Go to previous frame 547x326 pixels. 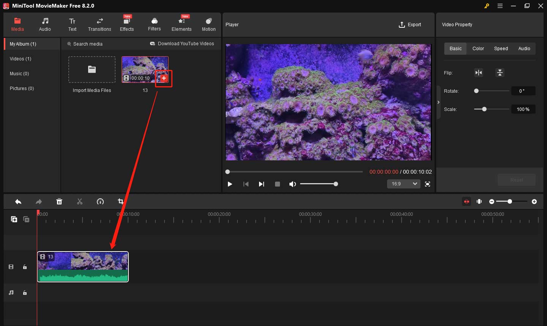[x=246, y=184]
